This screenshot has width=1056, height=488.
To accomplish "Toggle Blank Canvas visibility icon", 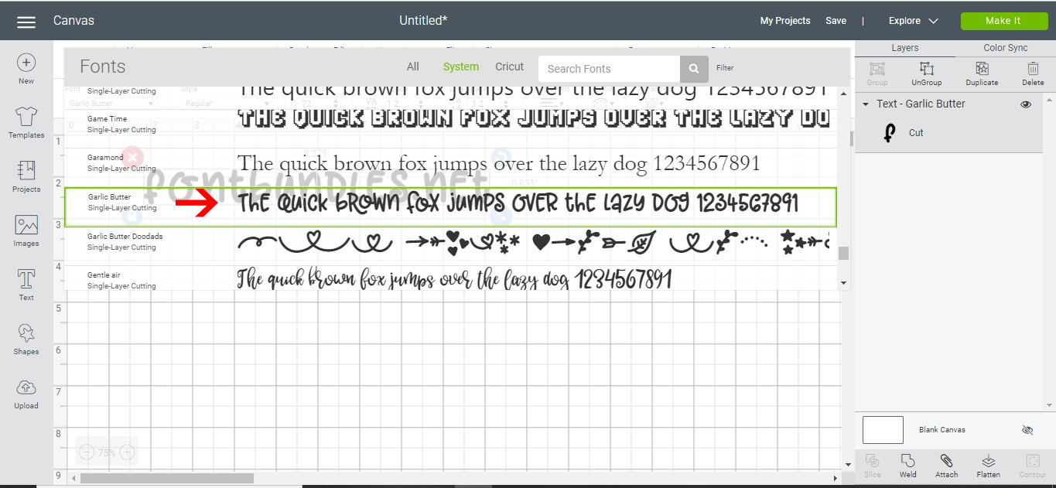I will (x=1027, y=430).
